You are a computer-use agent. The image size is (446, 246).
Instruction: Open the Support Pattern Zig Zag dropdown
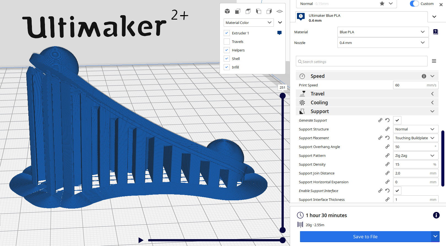pyautogui.click(x=415, y=155)
